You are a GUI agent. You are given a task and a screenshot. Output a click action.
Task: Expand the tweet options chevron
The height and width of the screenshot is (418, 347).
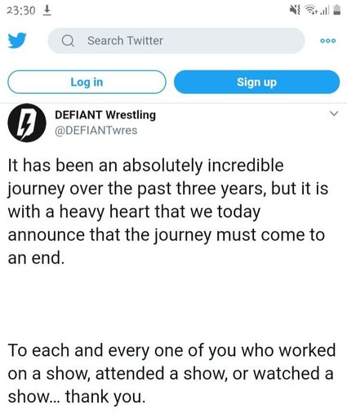coord(334,113)
